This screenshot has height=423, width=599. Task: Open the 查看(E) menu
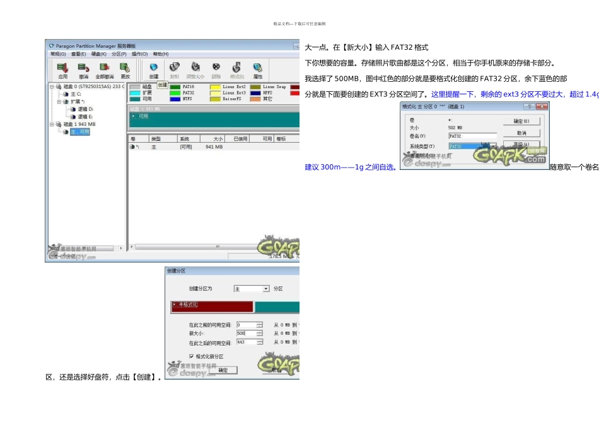78,54
